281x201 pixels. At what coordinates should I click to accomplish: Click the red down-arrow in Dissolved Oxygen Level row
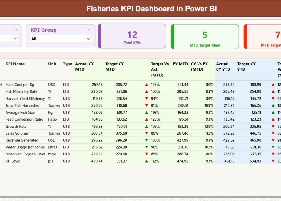tap(146, 154)
